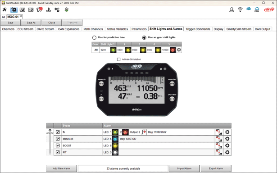Enable the Activate Simulation checkbox
The height and width of the screenshot is (173, 277).
coord(119,59)
